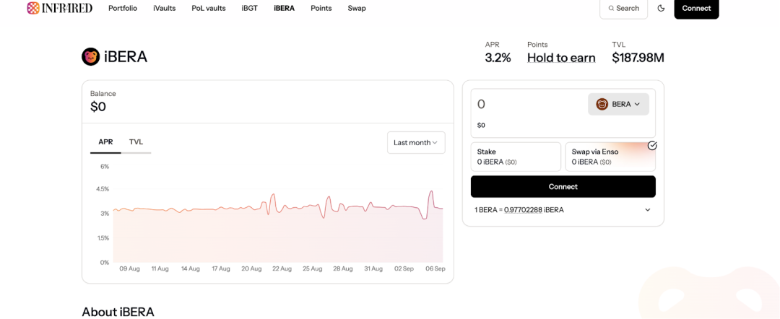The width and height of the screenshot is (780, 319).
Task: Select the Stake option
Action: 515,157
